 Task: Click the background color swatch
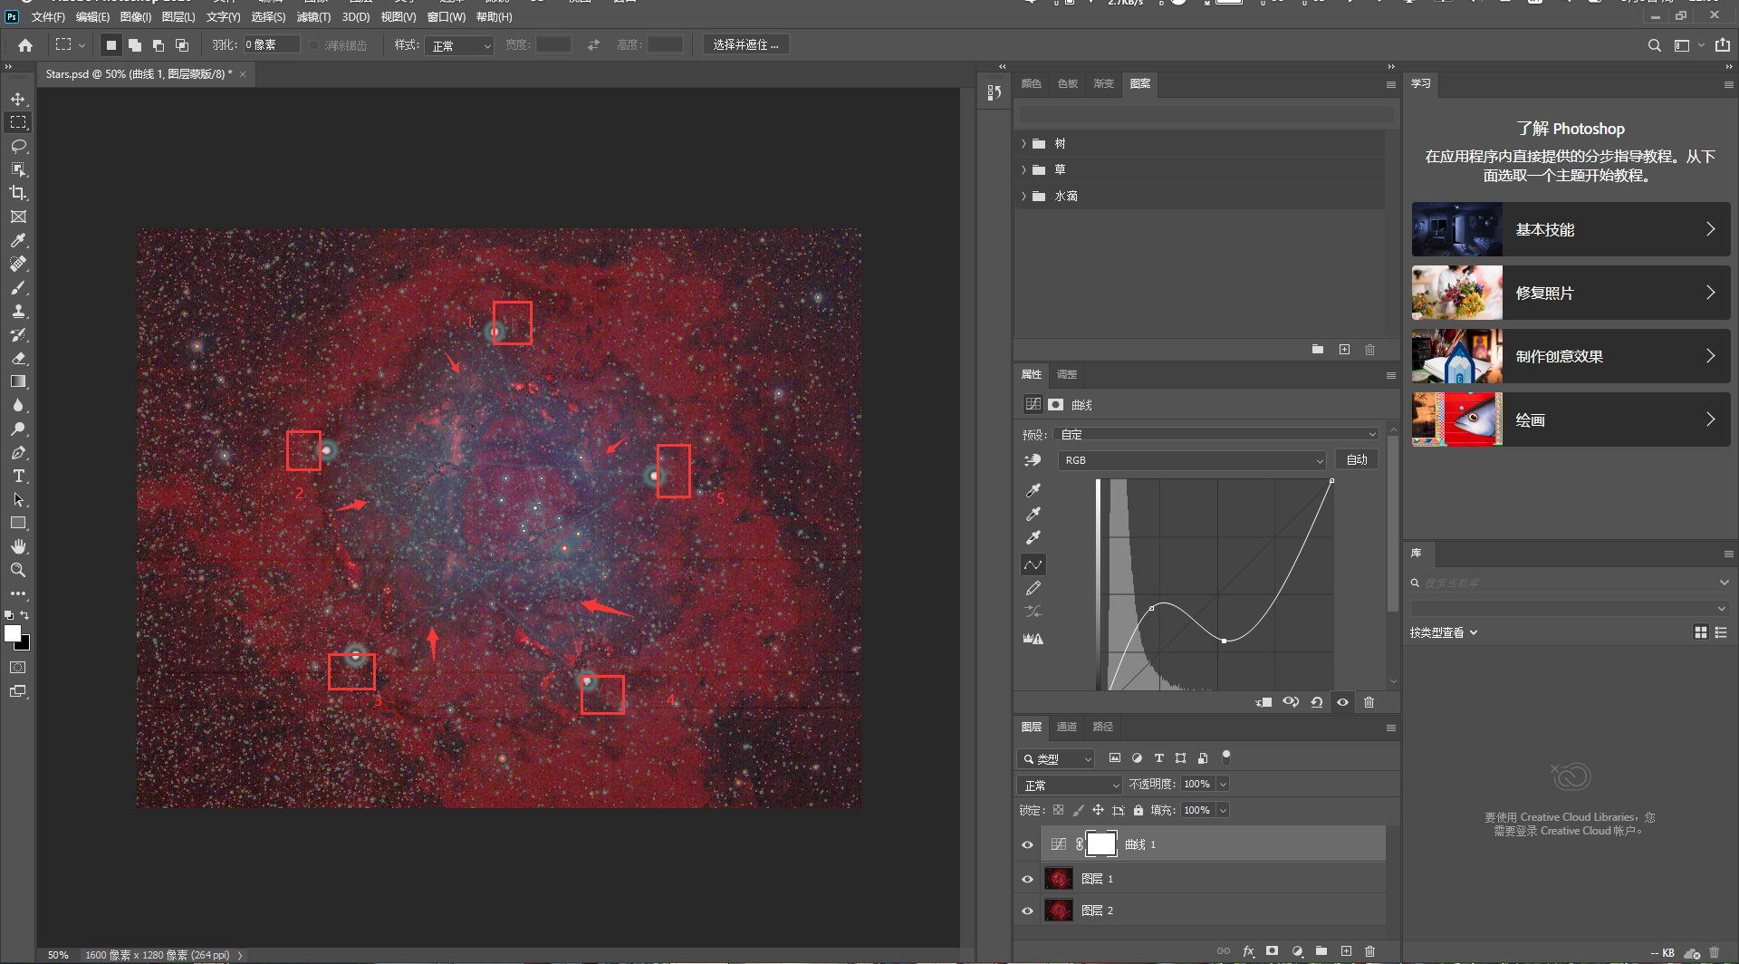click(25, 644)
